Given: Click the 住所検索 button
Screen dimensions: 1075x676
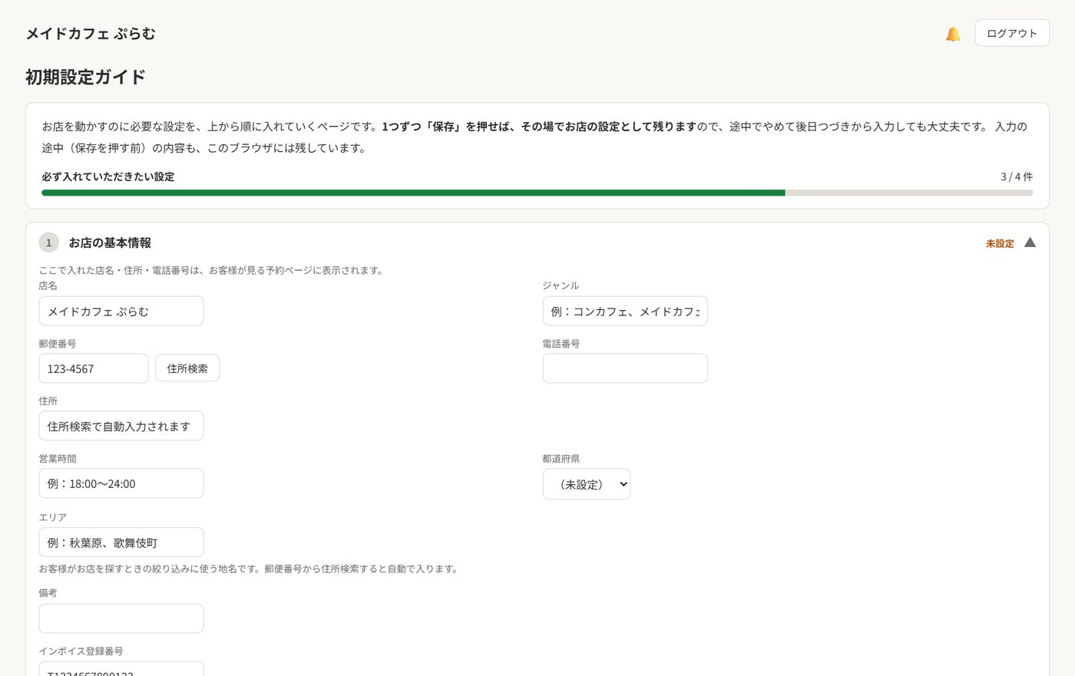Looking at the screenshot, I should [x=187, y=368].
